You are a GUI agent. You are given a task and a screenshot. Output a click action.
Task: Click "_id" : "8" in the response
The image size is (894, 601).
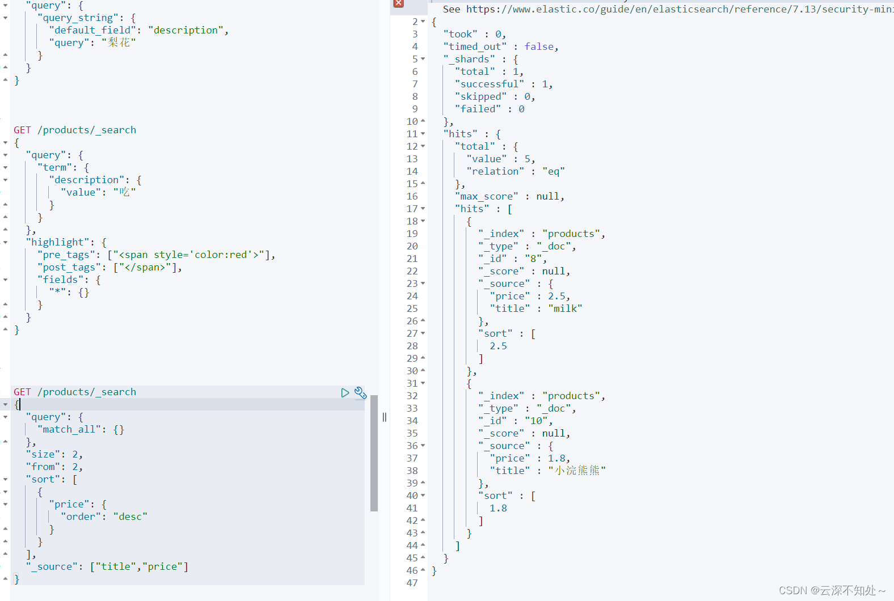[513, 259]
